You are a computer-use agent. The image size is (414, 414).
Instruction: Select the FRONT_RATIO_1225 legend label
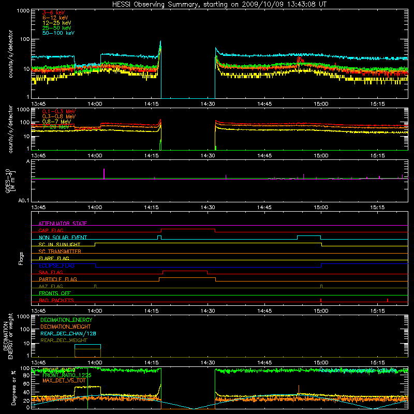coord(67,376)
